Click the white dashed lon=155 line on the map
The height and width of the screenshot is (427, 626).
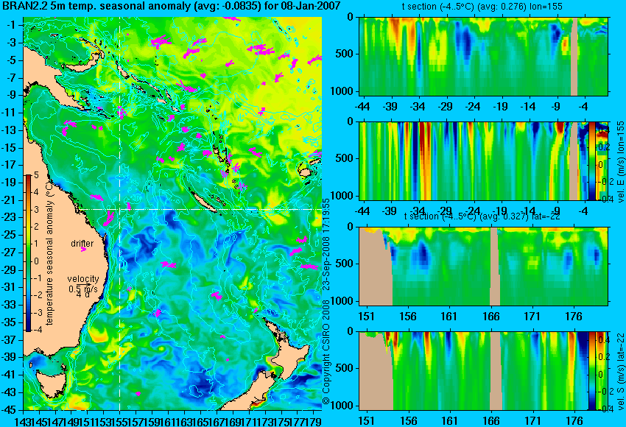(120, 213)
